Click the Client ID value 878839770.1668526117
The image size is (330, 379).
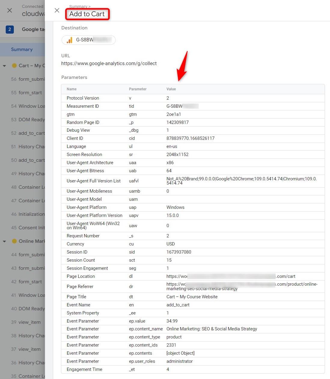coord(191,138)
